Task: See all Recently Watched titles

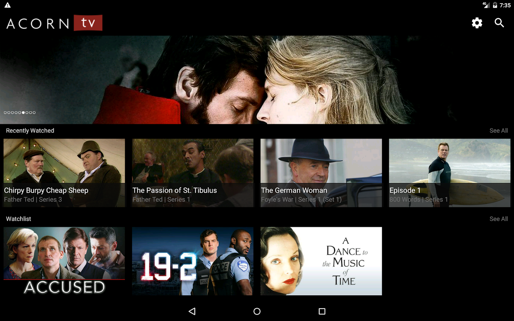Action: (x=499, y=131)
